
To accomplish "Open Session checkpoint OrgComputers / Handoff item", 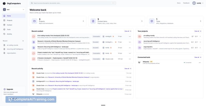I will tap(57, 58).
